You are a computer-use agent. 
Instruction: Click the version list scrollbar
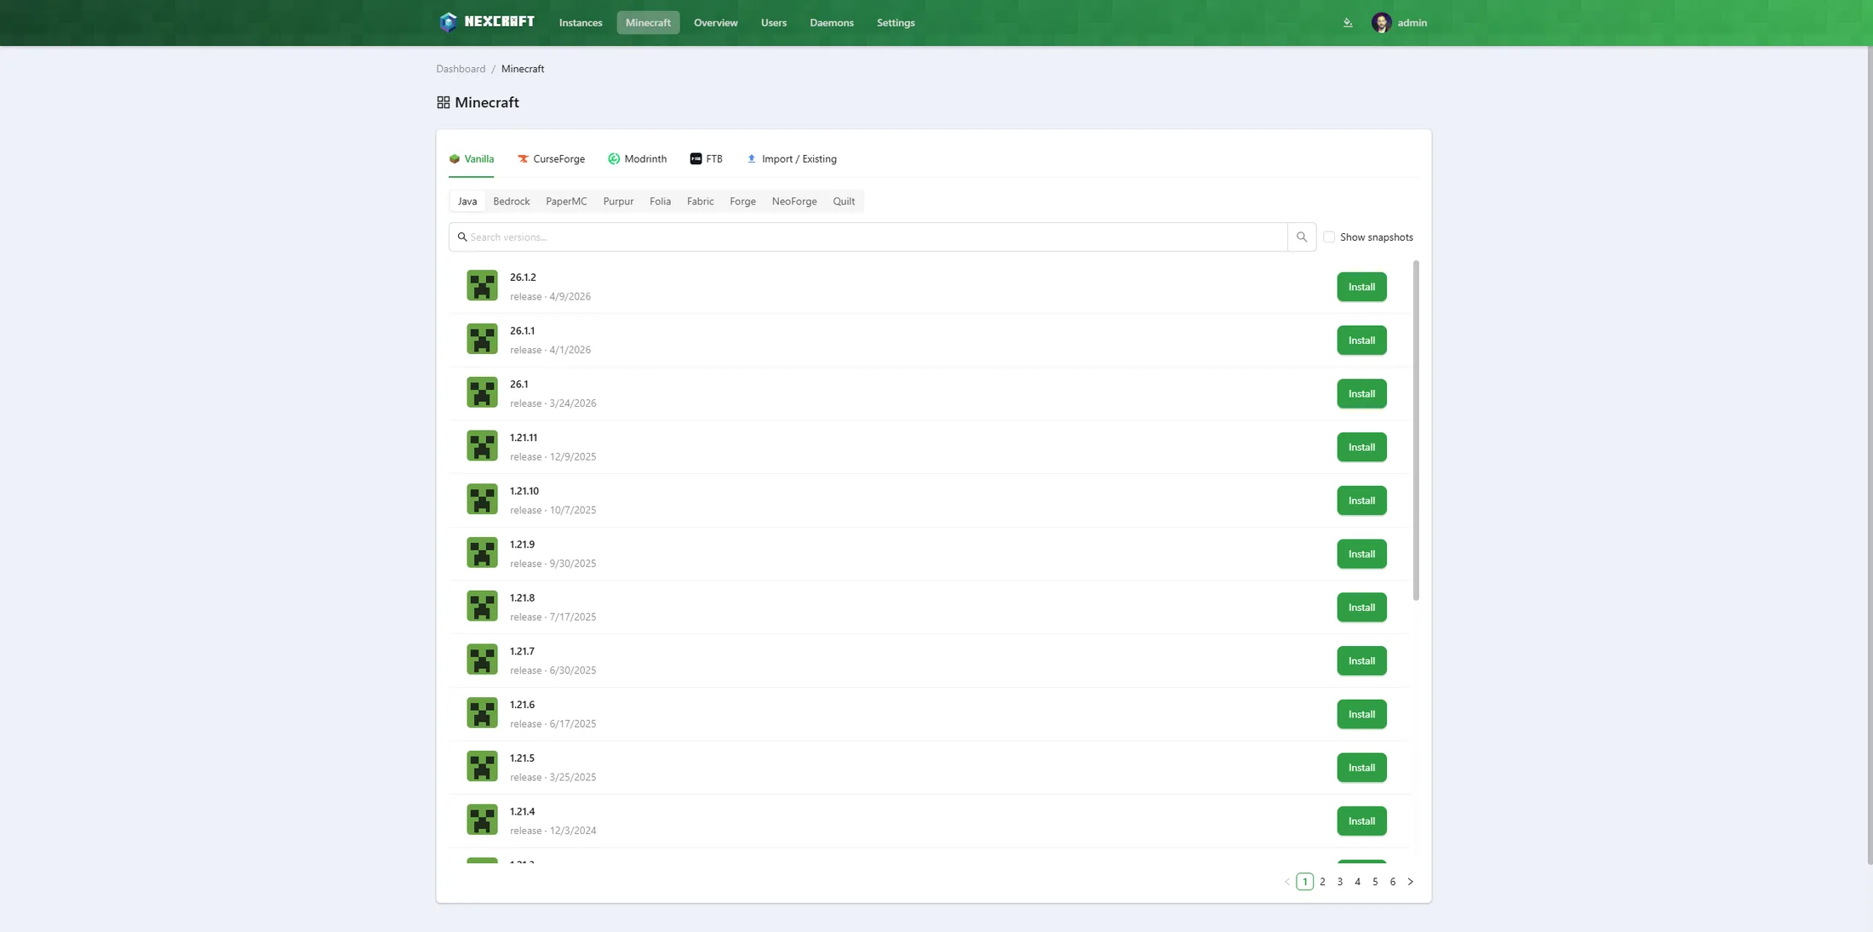click(x=1416, y=430)
